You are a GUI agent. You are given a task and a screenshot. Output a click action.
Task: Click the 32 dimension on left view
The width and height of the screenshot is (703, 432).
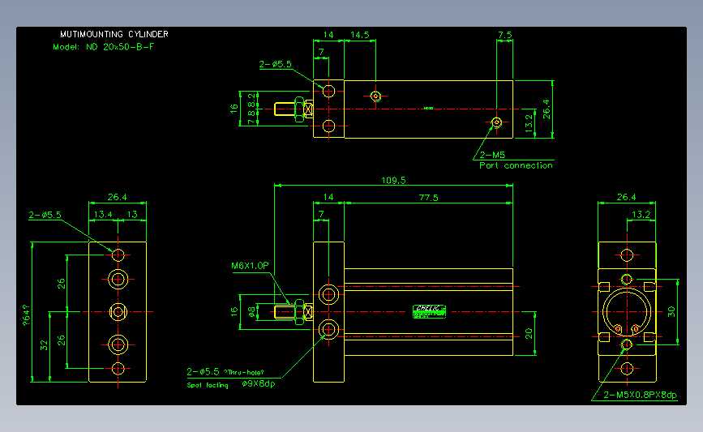[44, 345]
